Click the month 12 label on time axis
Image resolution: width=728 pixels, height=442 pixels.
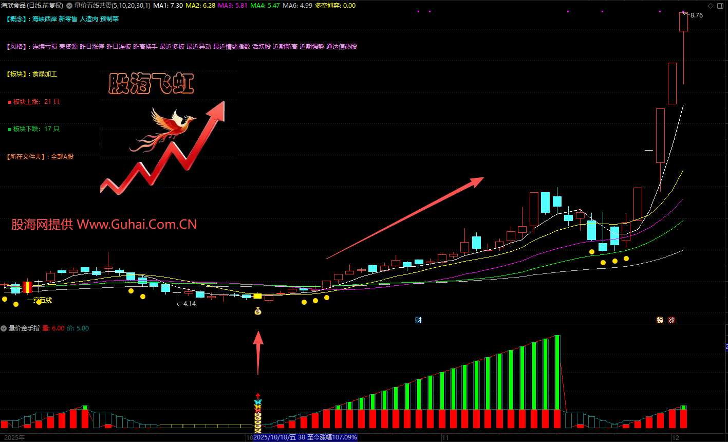[677, 437]
